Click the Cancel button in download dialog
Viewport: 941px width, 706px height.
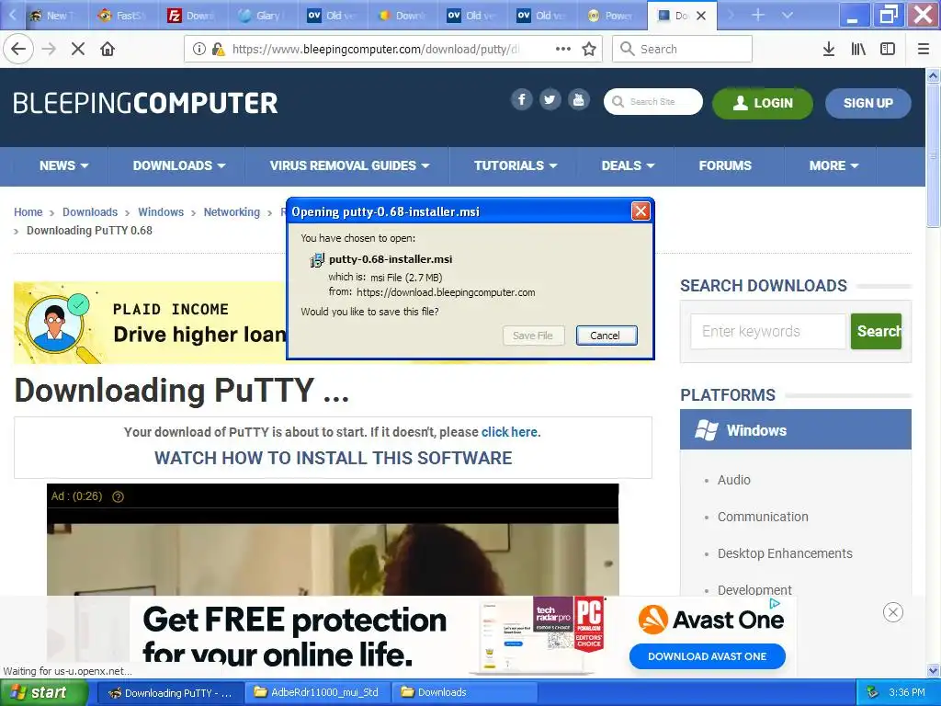click(x=607, y=336)
